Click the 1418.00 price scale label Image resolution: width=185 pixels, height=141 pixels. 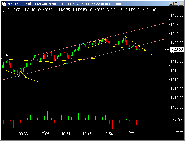177,61
